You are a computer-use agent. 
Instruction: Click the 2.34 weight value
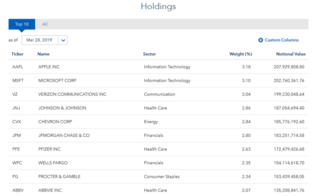[246, 176]
